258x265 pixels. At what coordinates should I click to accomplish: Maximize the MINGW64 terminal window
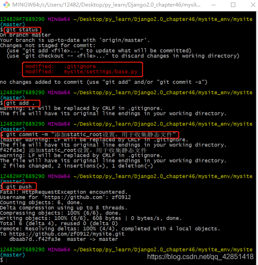(x=233, y=5)
